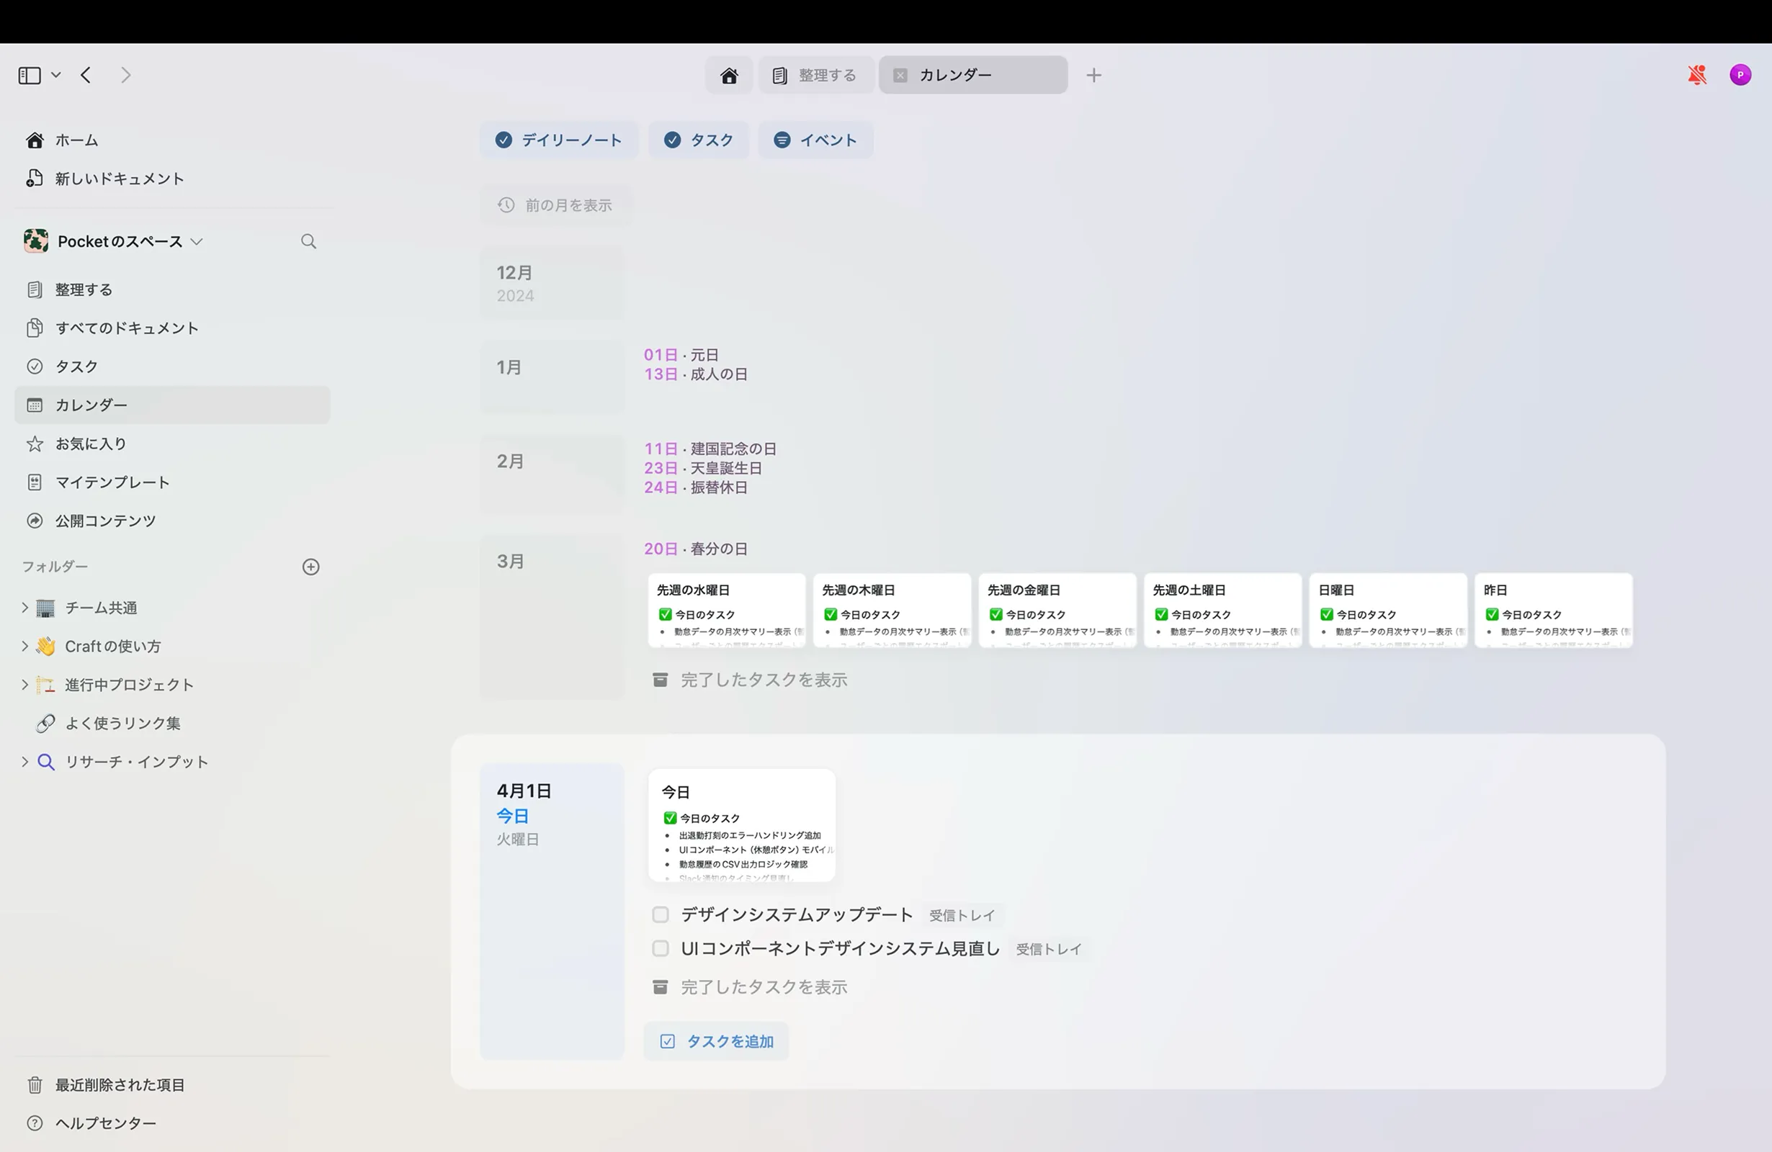Screen dimensions: 1772x1152
Task: Toggle the イベント filter chip
Action: pos(815,140)
